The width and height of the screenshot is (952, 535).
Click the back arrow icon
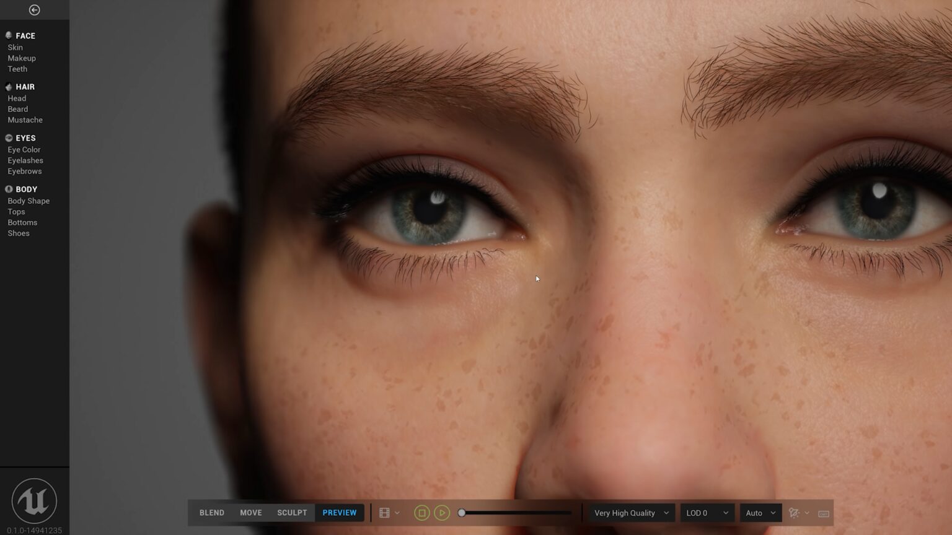35,10
